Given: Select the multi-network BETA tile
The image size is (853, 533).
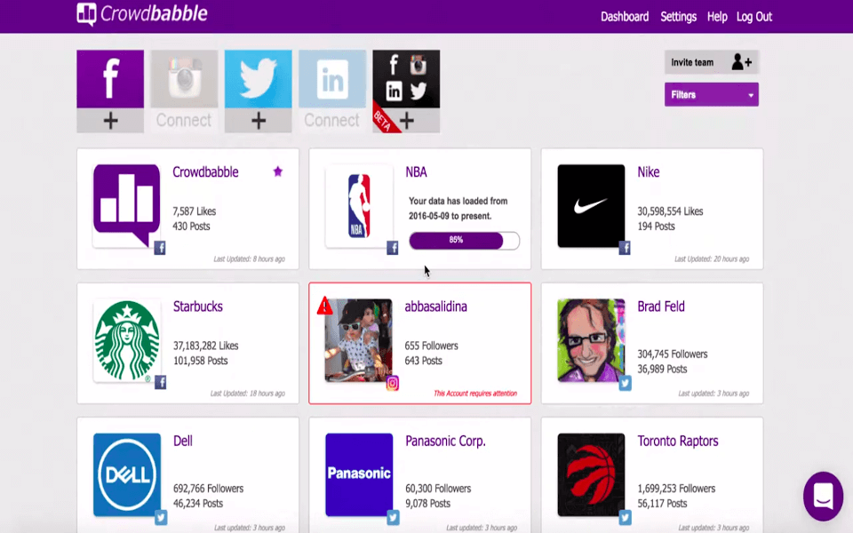Looking at the screenshot, I should tap(406, 79).
